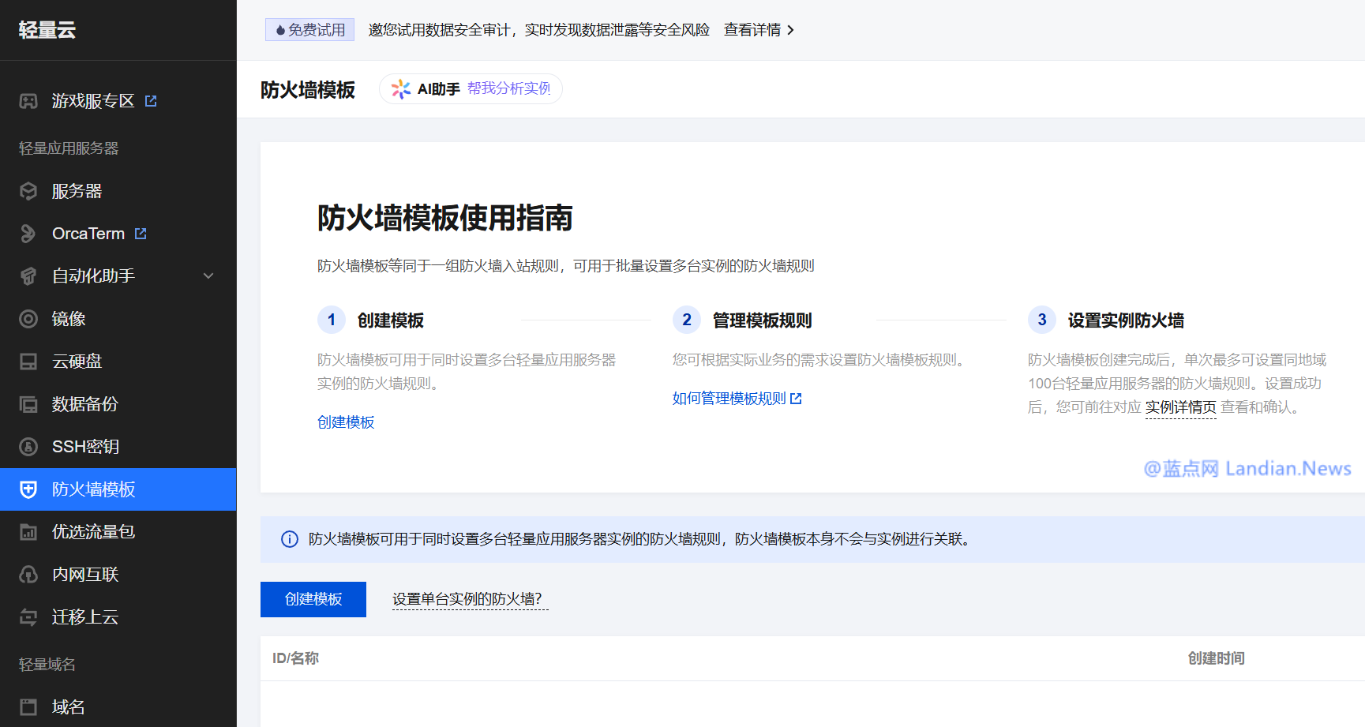Click the 游戏服专区 gamepad icon in sidebar

28,101
